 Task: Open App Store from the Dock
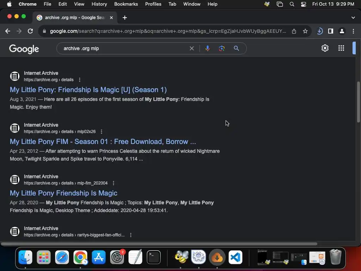click(x=99, y=257)
